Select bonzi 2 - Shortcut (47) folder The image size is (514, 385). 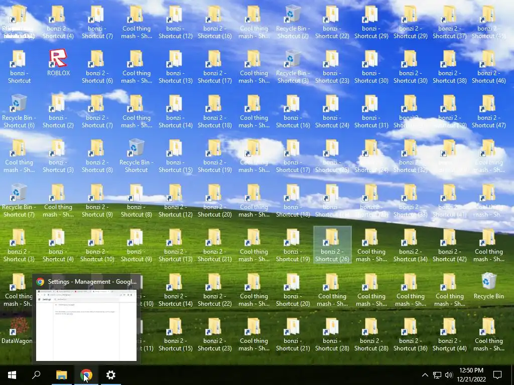(x=489, y=111)
